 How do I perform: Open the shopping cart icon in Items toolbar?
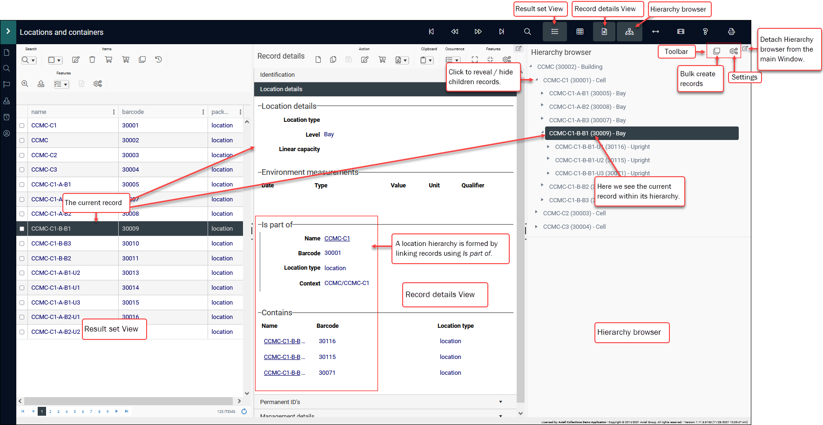pyautogui.click(x=109, y=60)
